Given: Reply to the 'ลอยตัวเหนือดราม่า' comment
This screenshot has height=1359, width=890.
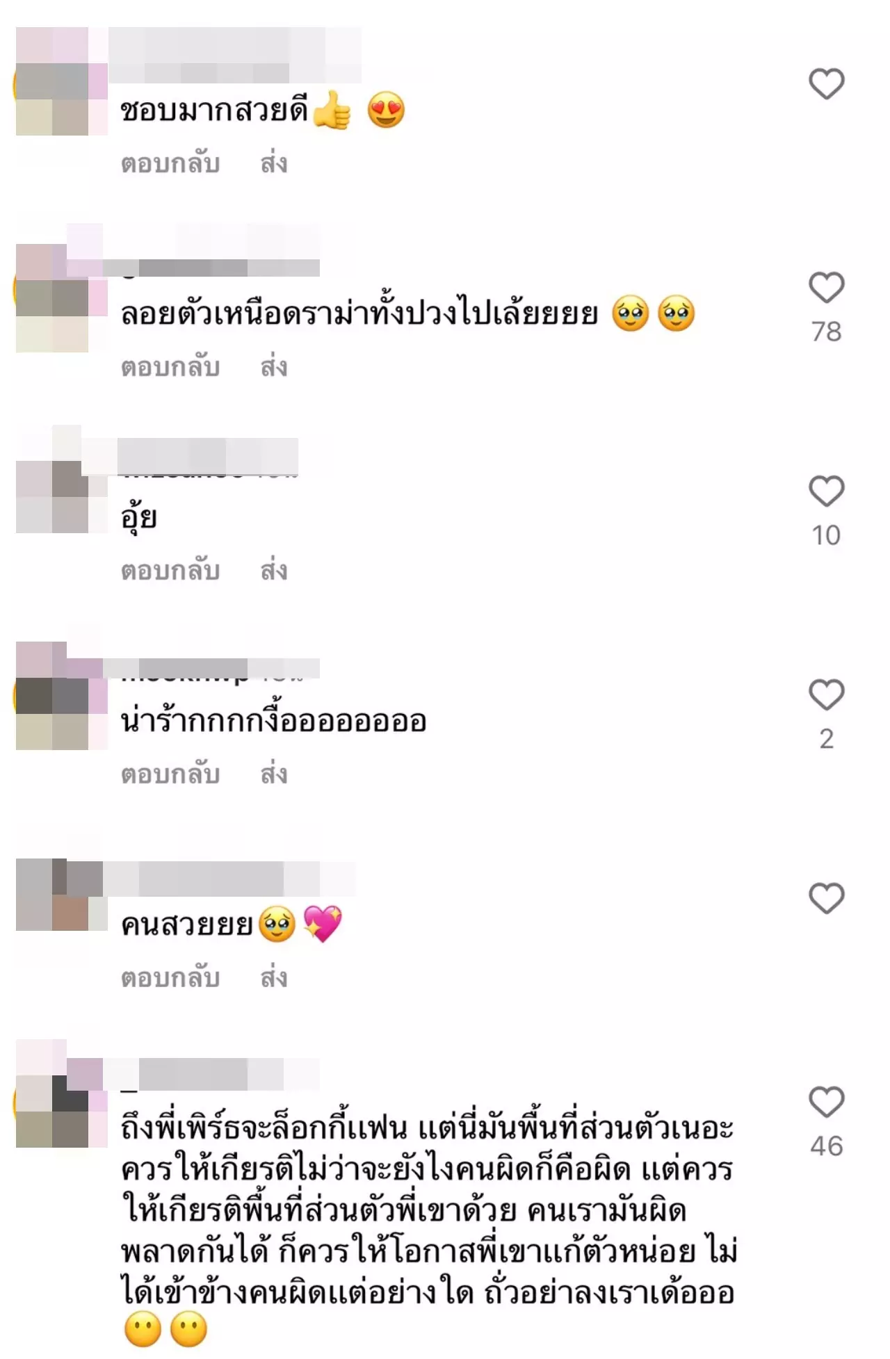Looking at the screenshot, I should coord(170,367).
